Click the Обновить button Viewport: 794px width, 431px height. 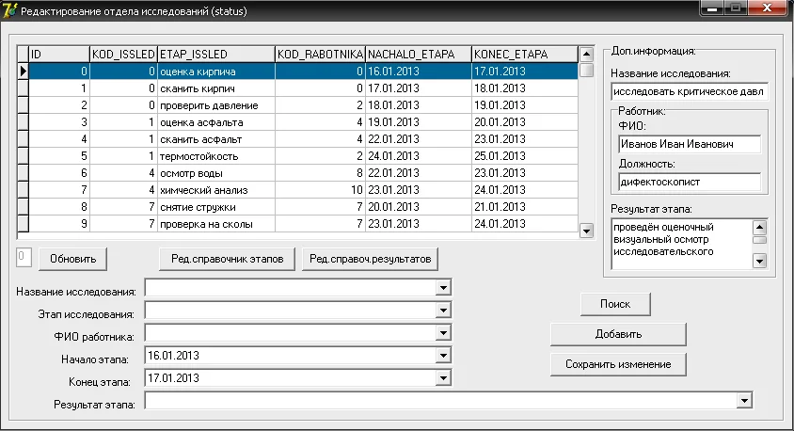coord(73,259)
